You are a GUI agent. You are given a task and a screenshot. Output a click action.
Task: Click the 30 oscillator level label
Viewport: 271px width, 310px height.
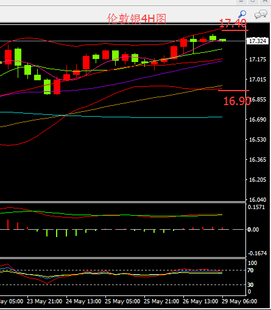pos(250,285)
